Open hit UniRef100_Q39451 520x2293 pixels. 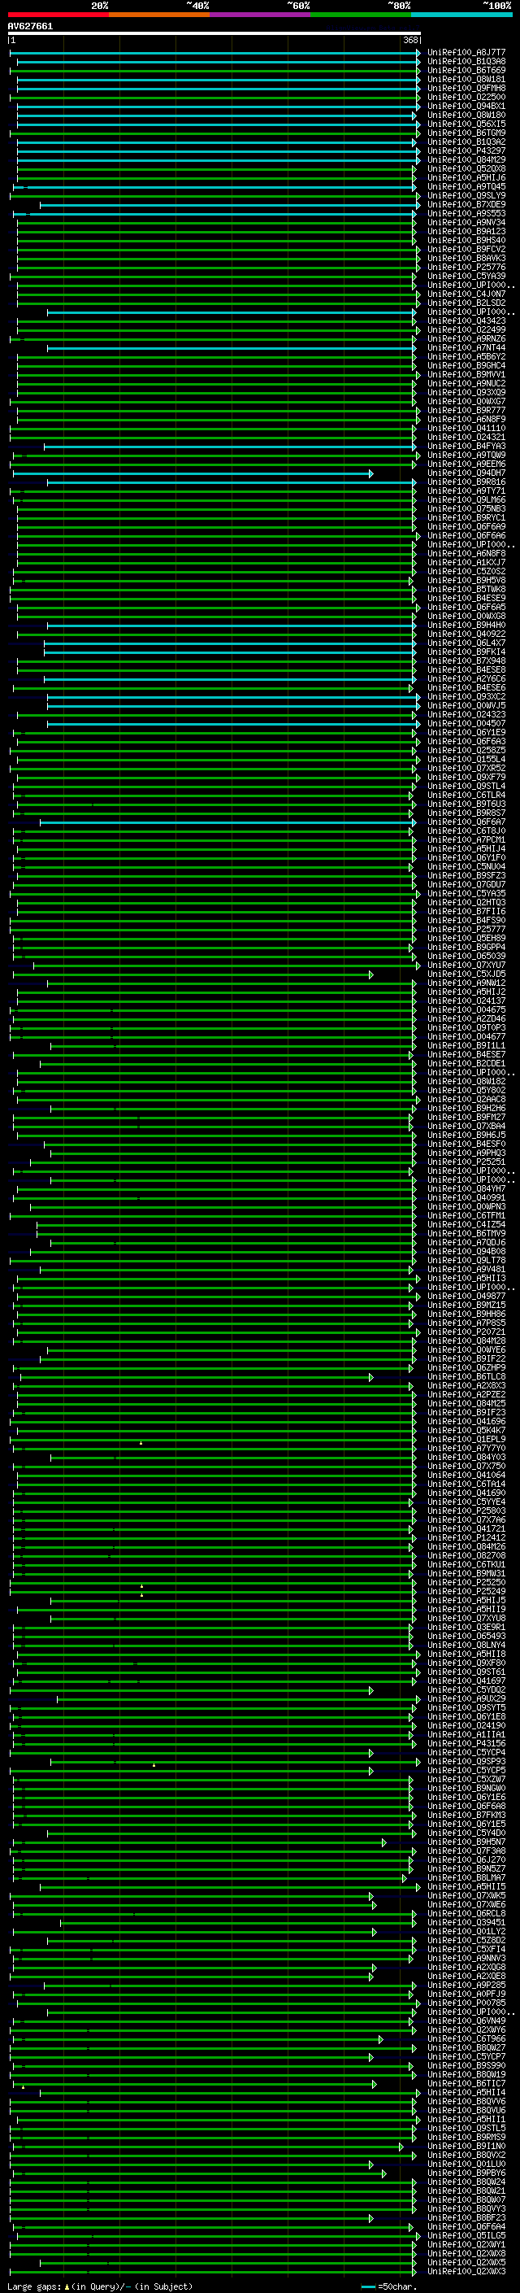click(x=466, y=1923)
